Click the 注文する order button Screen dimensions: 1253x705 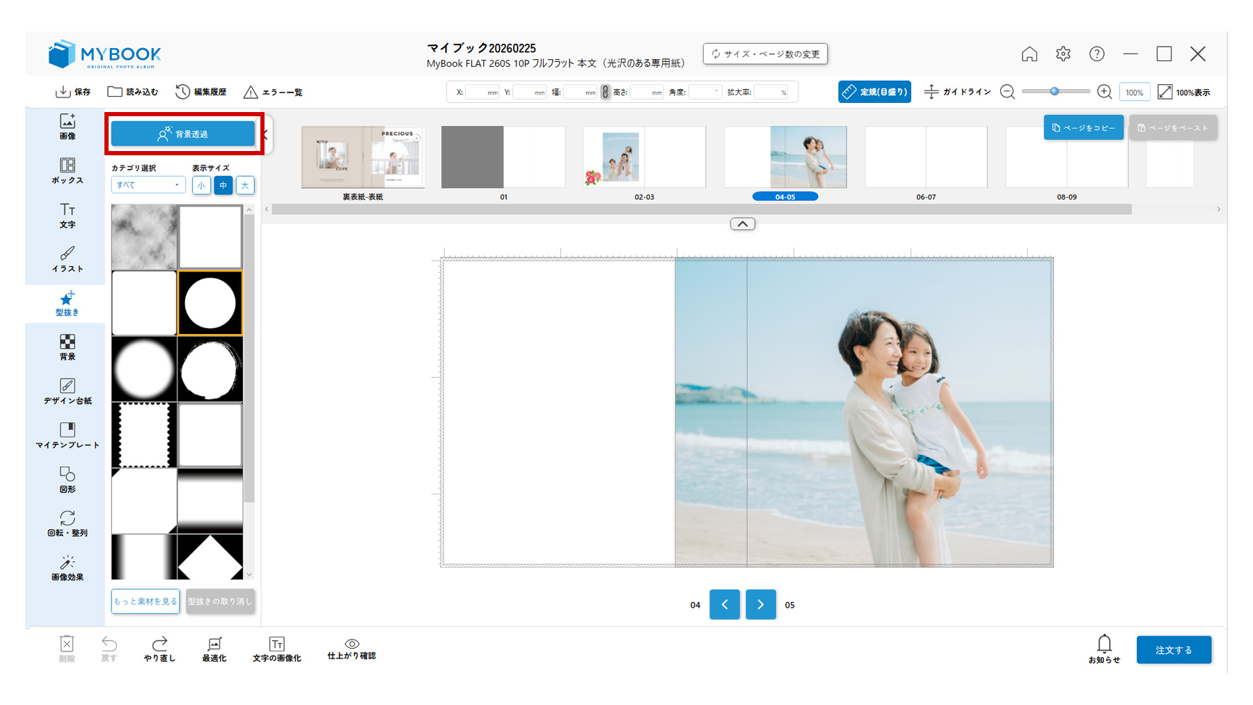coord(1174,649)
